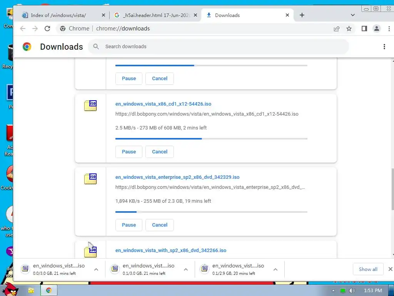Image resolution: width=394 pixels, height=296 pixels.
Task: Click the ISO file icon for x86_cd1 download
Action: 90,106
